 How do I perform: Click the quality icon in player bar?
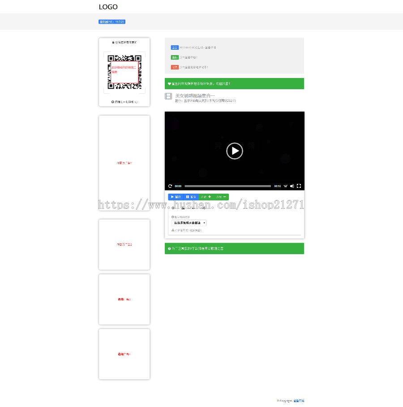click(285, 186)
